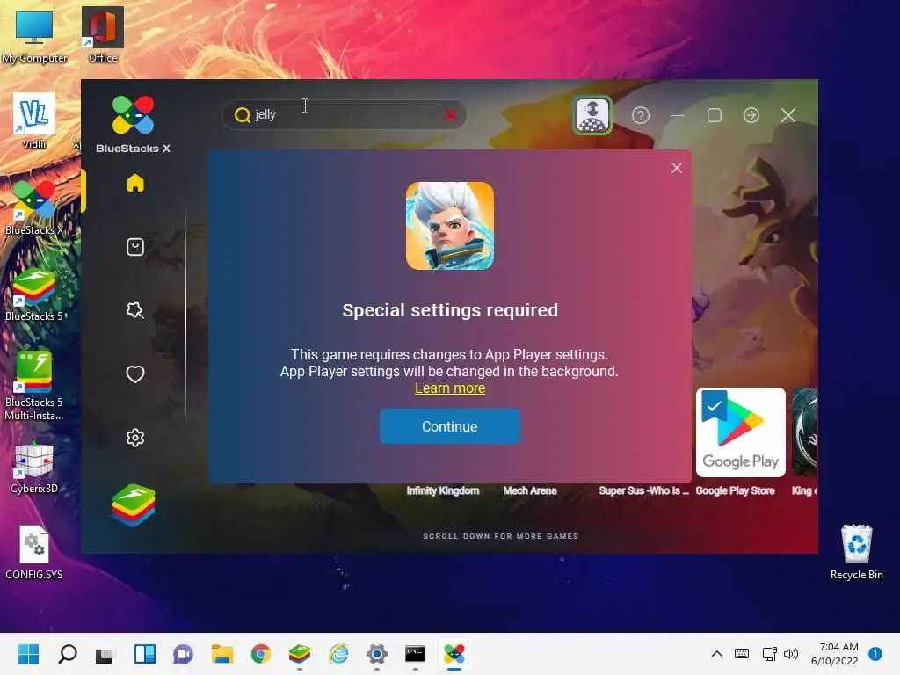900x675 pixels.
Task: Open Task View on the taskbar
Action: [105, 654]
